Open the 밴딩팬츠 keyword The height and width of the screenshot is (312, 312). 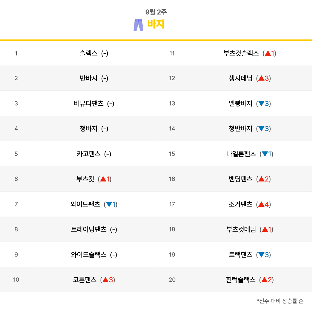point(240,179)
